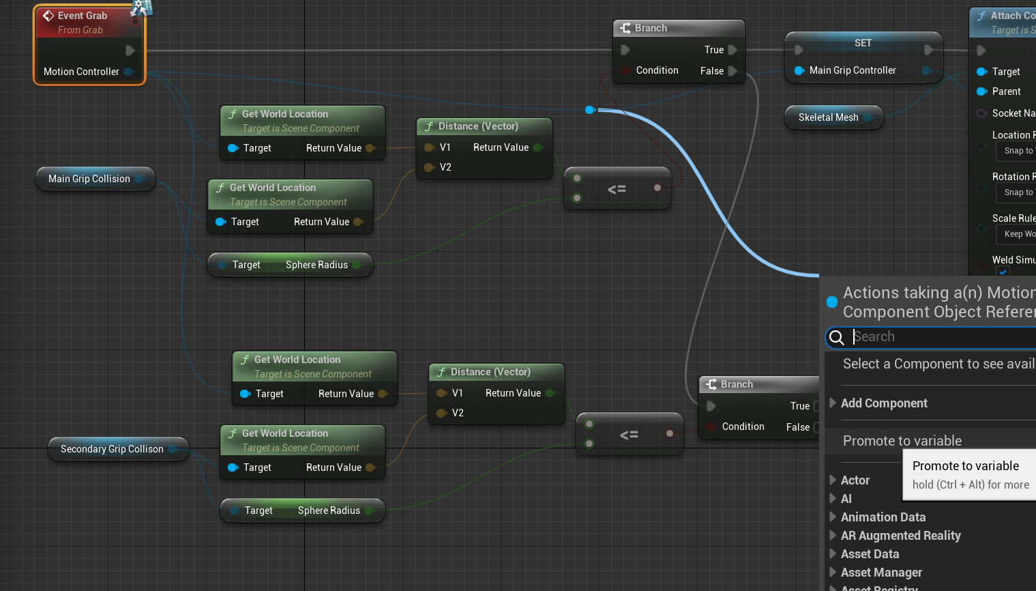
Task: Select the lower Distance (Vector) node by its title
Action: 490,372
